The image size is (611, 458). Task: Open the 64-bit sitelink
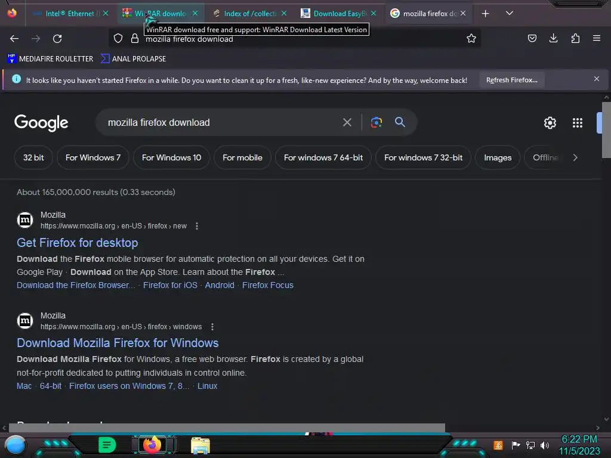pos(51,386)
